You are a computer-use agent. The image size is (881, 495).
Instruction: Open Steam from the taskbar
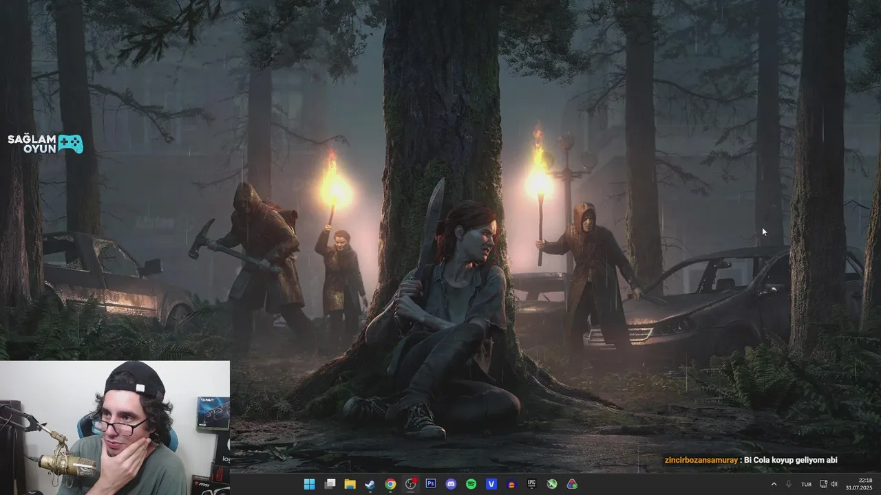tap(370, 484)
